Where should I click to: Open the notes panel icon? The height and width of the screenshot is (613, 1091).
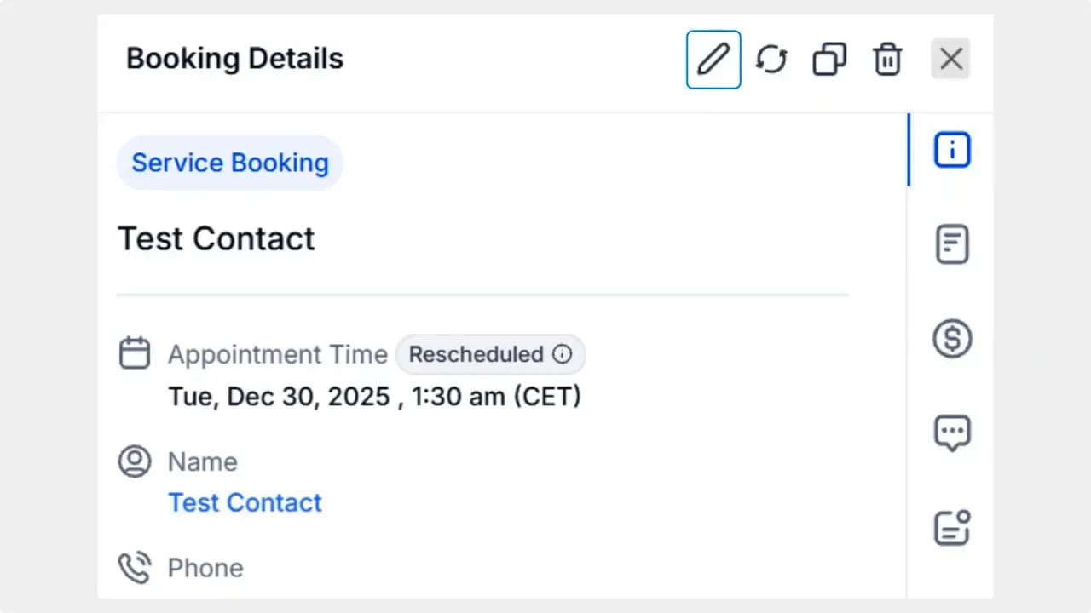click(952, 243)
